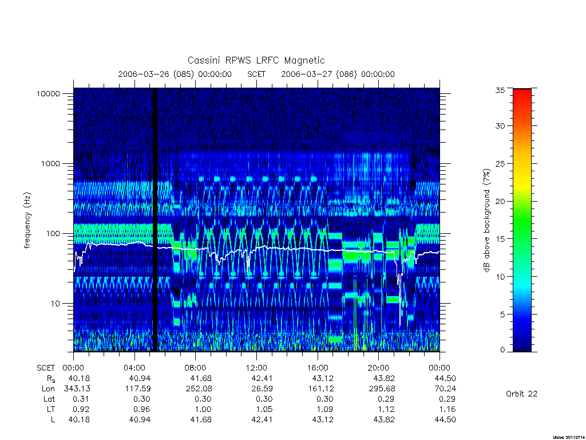Image resolution: width=586 pixels, height=440 pixels.
Task: Click the 'Lat' row label
Action: [49, 399]
